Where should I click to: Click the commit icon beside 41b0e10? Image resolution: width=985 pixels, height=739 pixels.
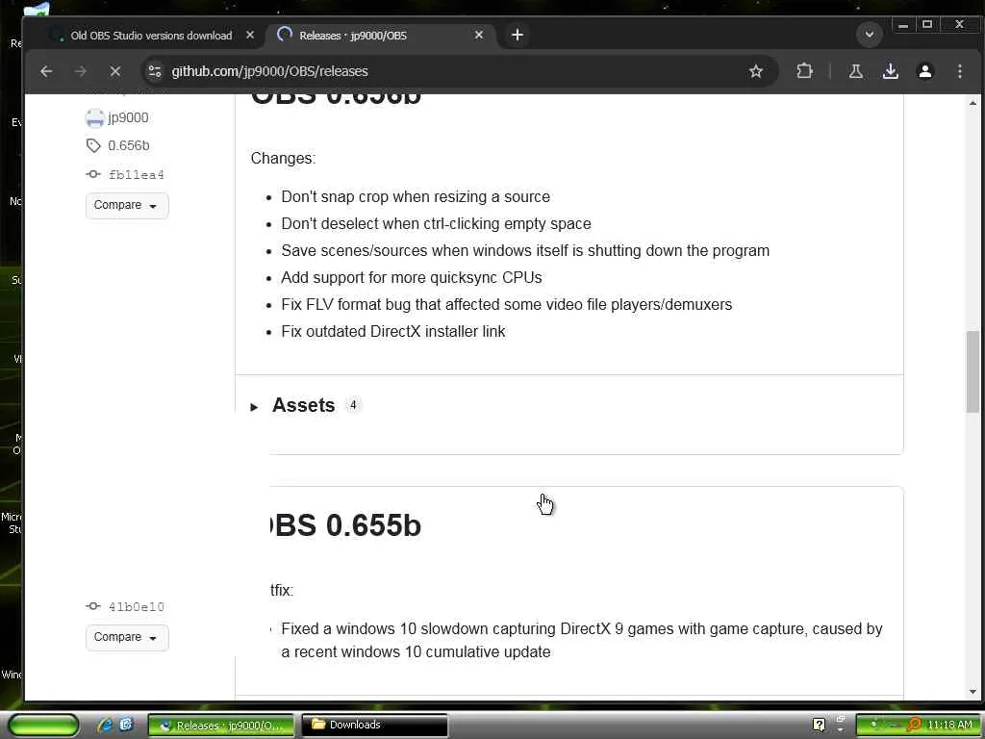93,606
